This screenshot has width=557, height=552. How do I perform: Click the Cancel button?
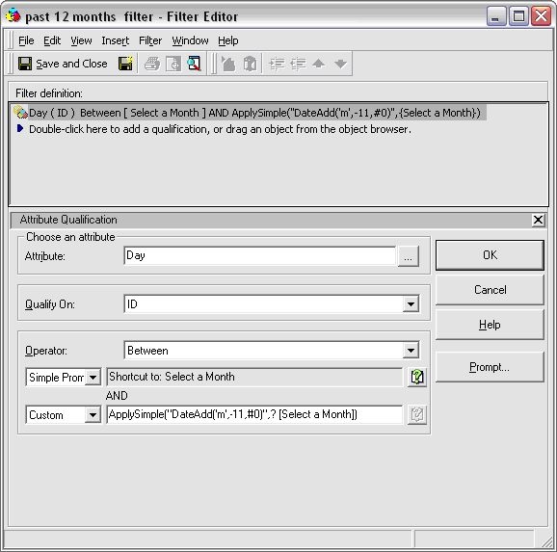(x=490, y=290)
